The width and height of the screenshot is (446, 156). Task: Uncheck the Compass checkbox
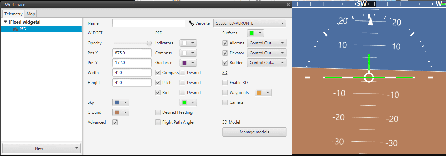pyautogui.click(x=158, y=73)
